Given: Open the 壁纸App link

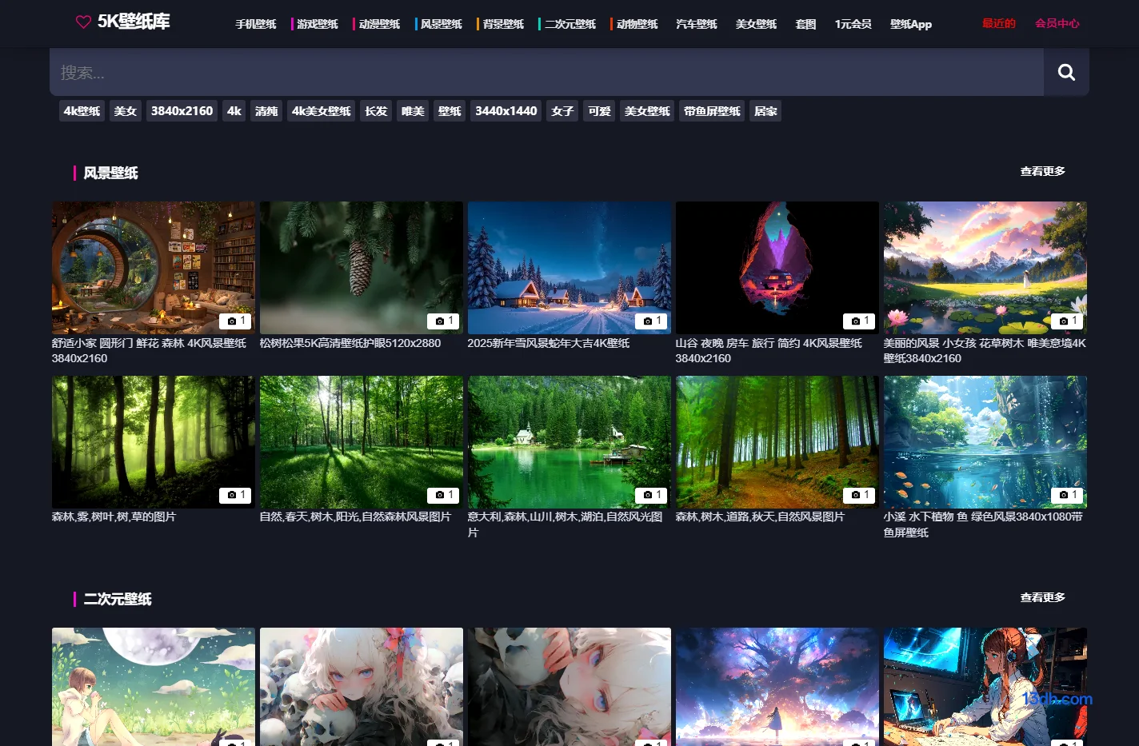Looking at the screenshot, I should pyautogui.click(x=911, y=24).
